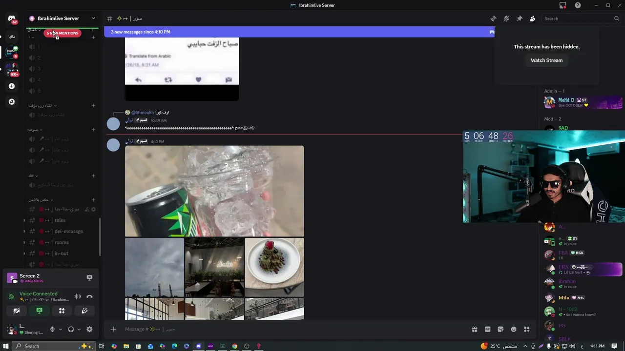Open audio output options chevron
The width and height of the screenshot is (625, 351).
[x=79, y=330]
